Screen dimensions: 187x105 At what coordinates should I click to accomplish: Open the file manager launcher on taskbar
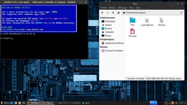tap(20, 103)
